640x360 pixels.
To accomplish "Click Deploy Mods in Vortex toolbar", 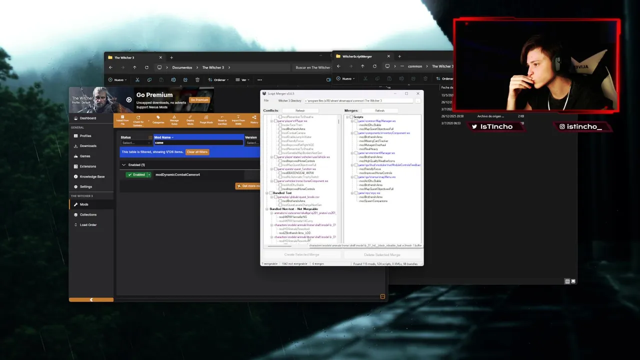I will 190,120.
